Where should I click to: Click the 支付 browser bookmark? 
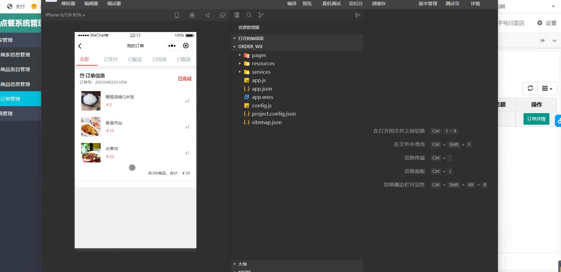click(16, 6)
